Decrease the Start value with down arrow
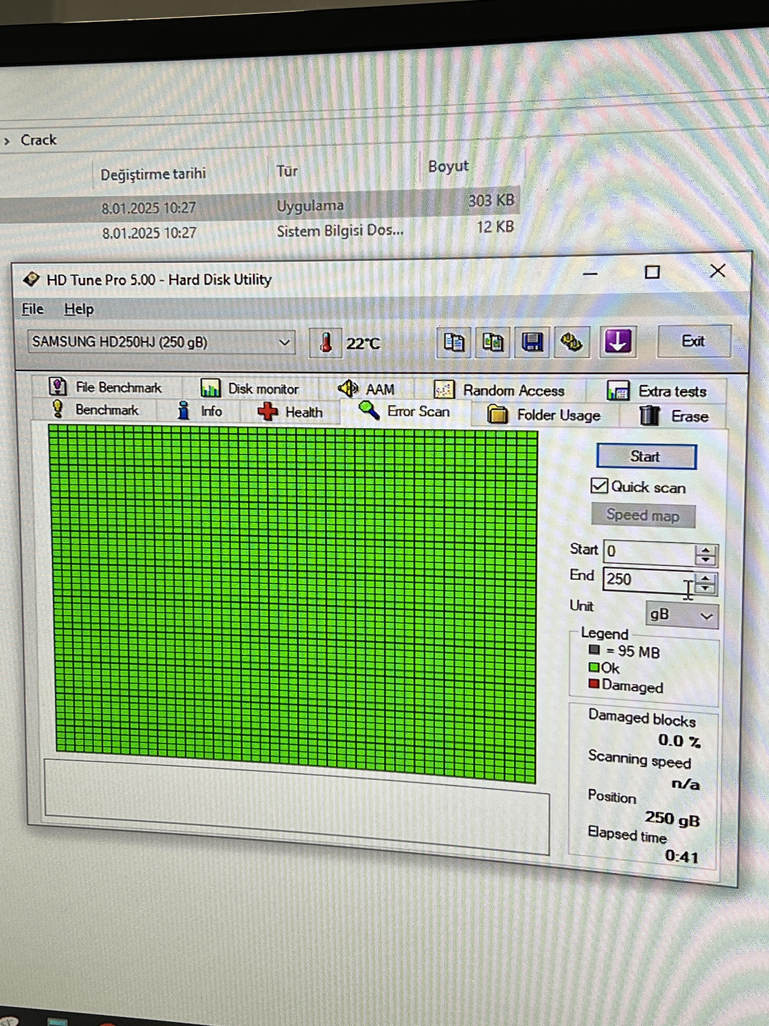769x1026 pixels. pyautogui.click(x=706, y=560)
